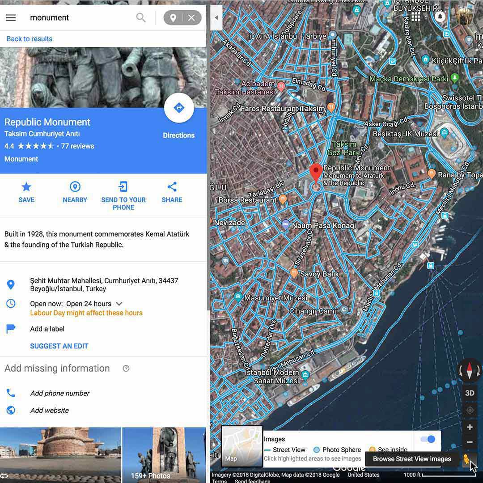
Task: Zoom in with the plus button
Action: [x=470, y=427]
